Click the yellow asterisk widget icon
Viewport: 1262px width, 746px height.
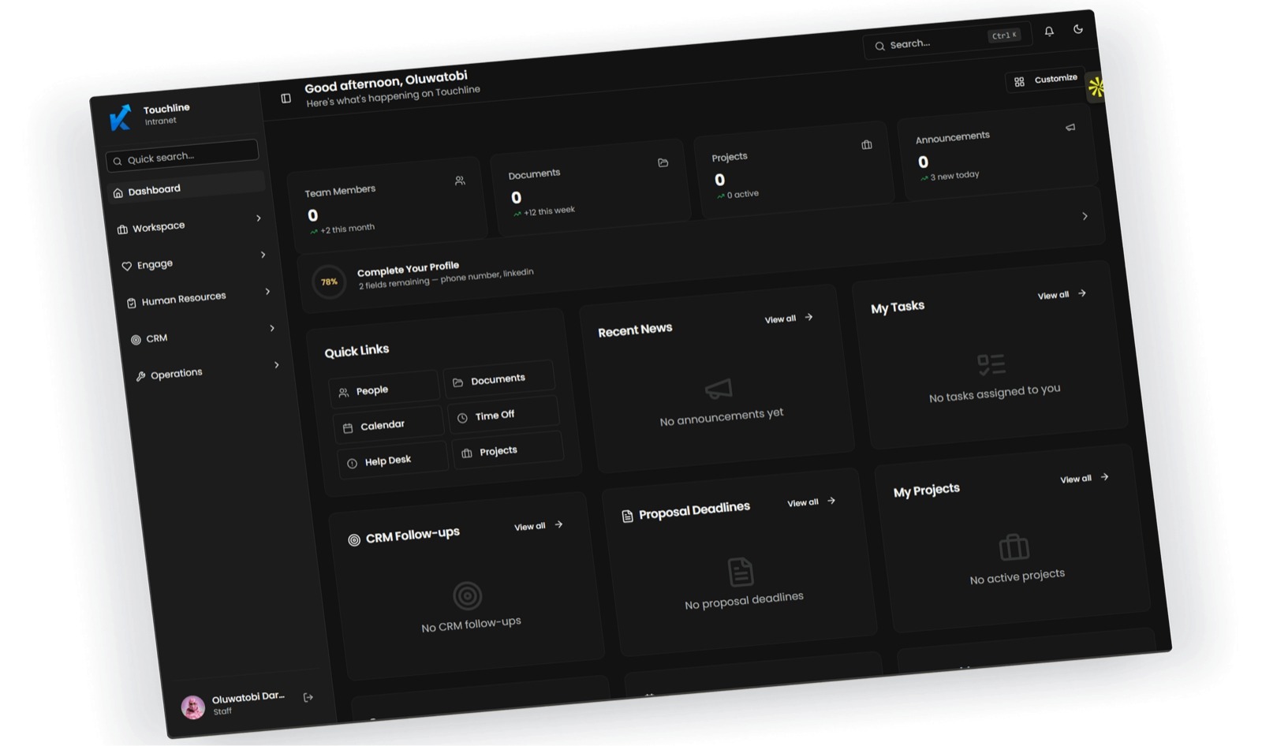[1096, 87]
